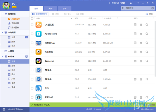Screen dimensions: 156x112
Task: Check the 天天动听 row checkbox
Action: (x=32, y=97)
